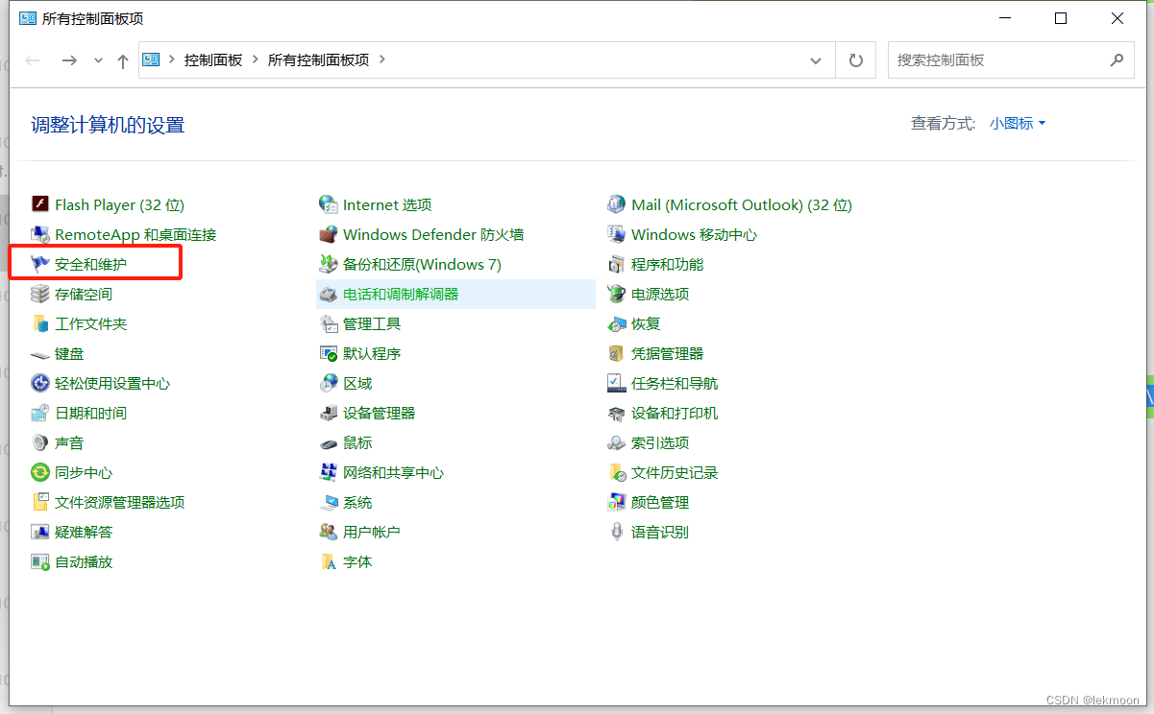Click the 电话和调制解调器 icon

[x=328, y=294]
